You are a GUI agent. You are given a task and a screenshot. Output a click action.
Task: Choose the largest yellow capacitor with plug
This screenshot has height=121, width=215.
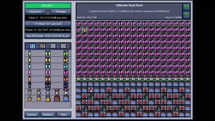pyautogui.click(x=48, y=98)
